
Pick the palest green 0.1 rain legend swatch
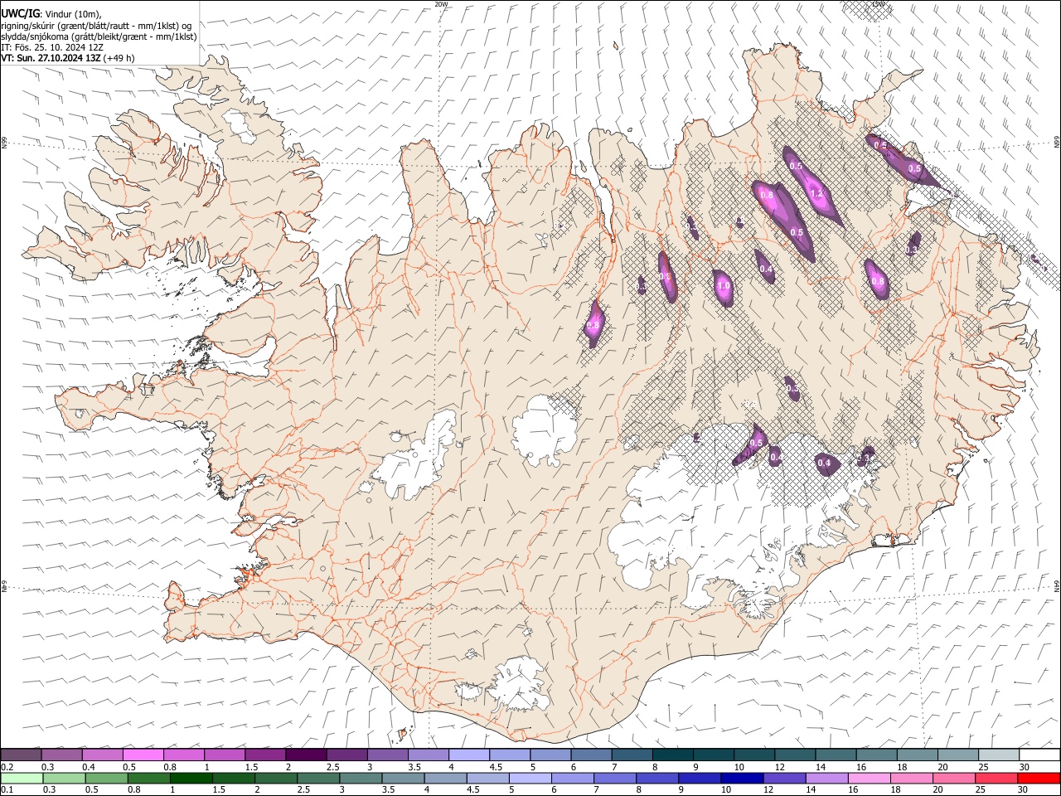[22, 778]
